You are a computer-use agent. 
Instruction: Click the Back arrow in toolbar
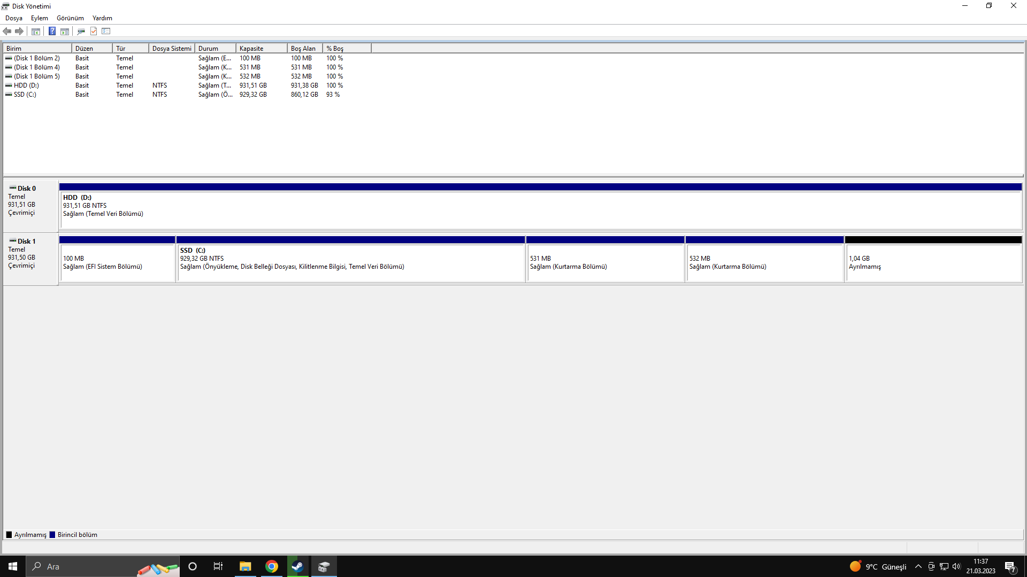pyautogui.click(x=7, y=32)
